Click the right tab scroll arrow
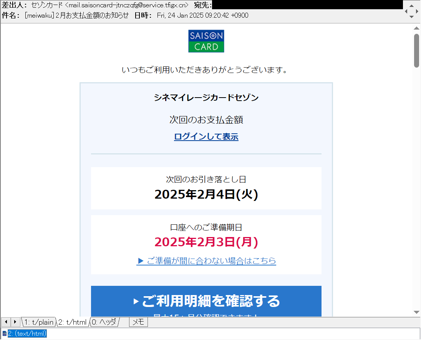The width and height of the screenshot is (421, 340). pos(15,322)
